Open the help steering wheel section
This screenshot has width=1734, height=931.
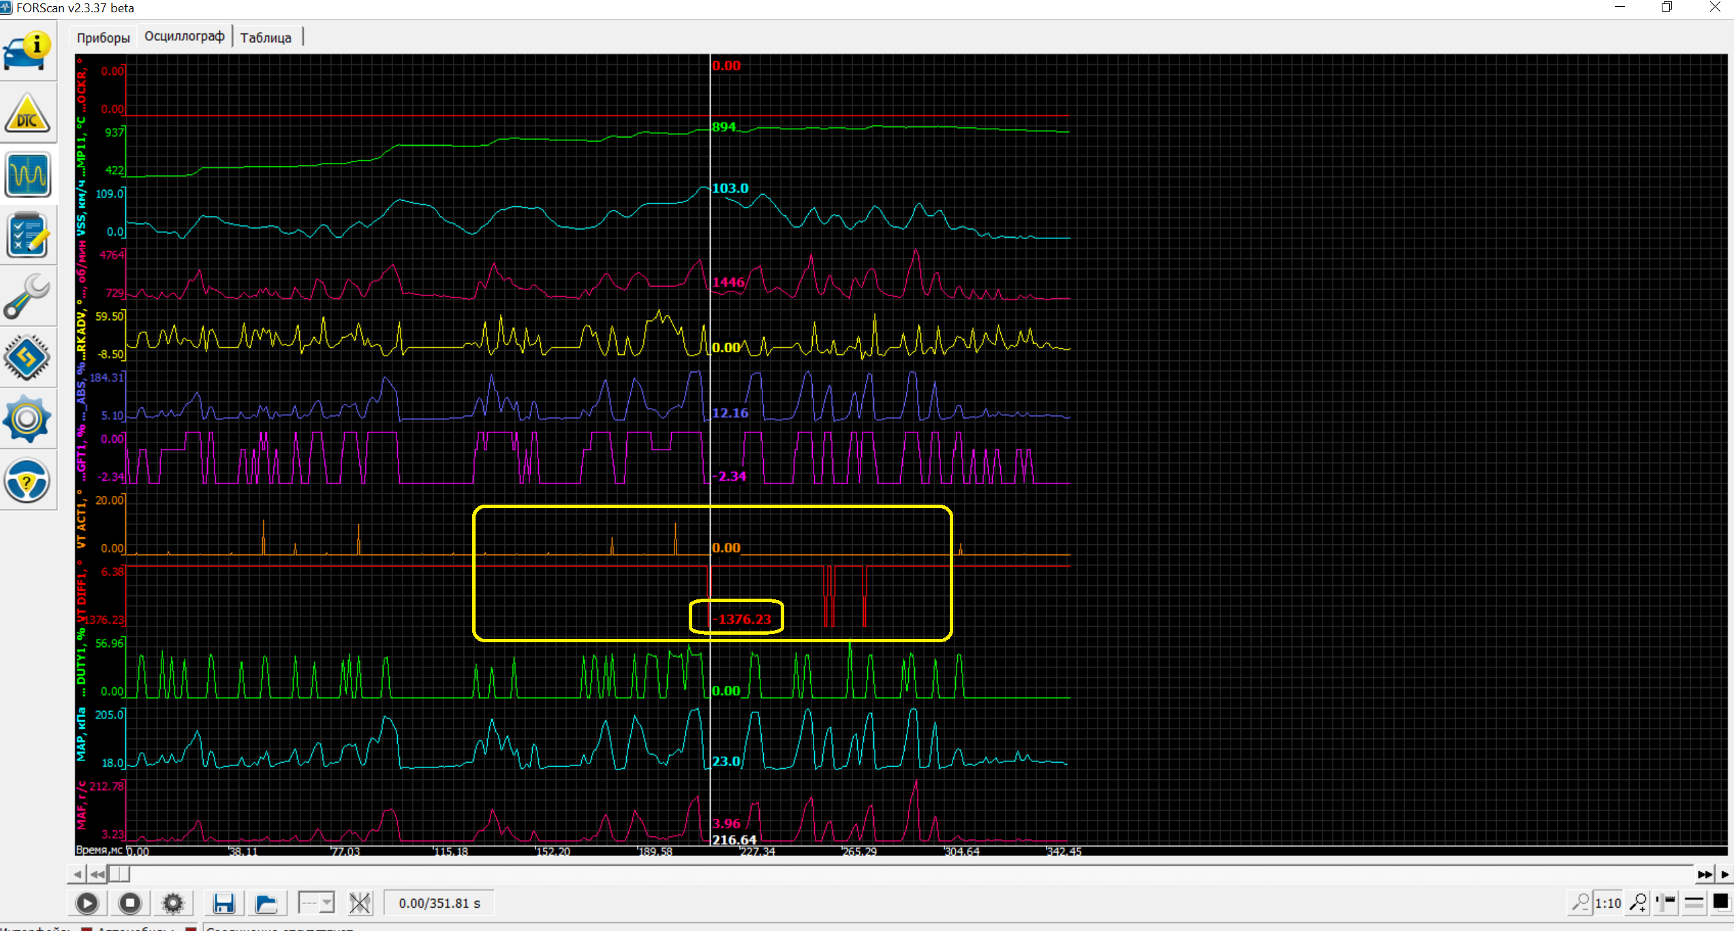[27, 480]
